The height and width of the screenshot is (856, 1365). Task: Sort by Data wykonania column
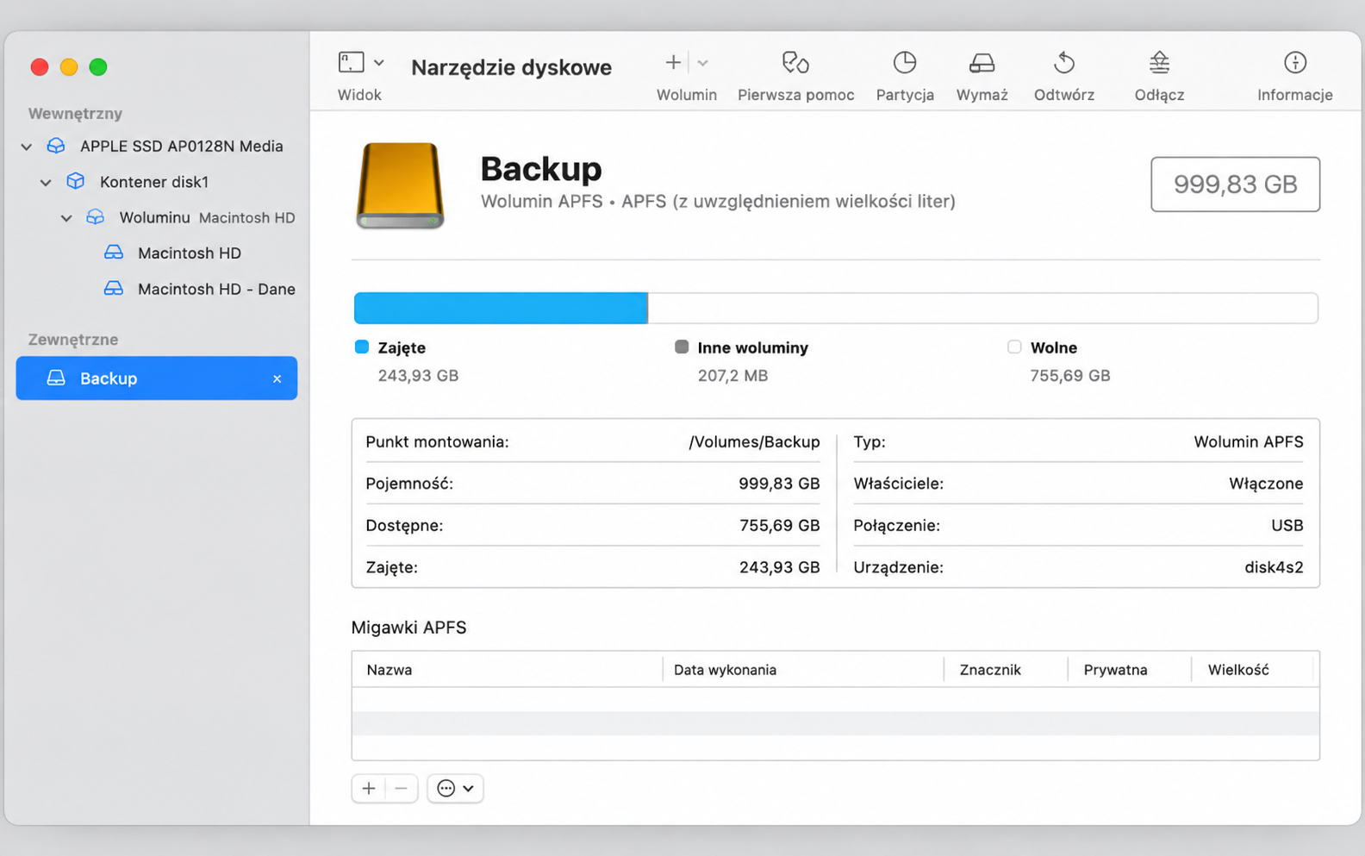(x=803, y=669)
